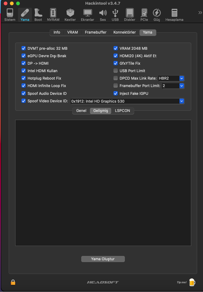Viewport: 203px width, 292px height.
Task: Uncheck eGPU Devre Dışı Bırak
Action: pyautogui.click(x=24, y=56)
